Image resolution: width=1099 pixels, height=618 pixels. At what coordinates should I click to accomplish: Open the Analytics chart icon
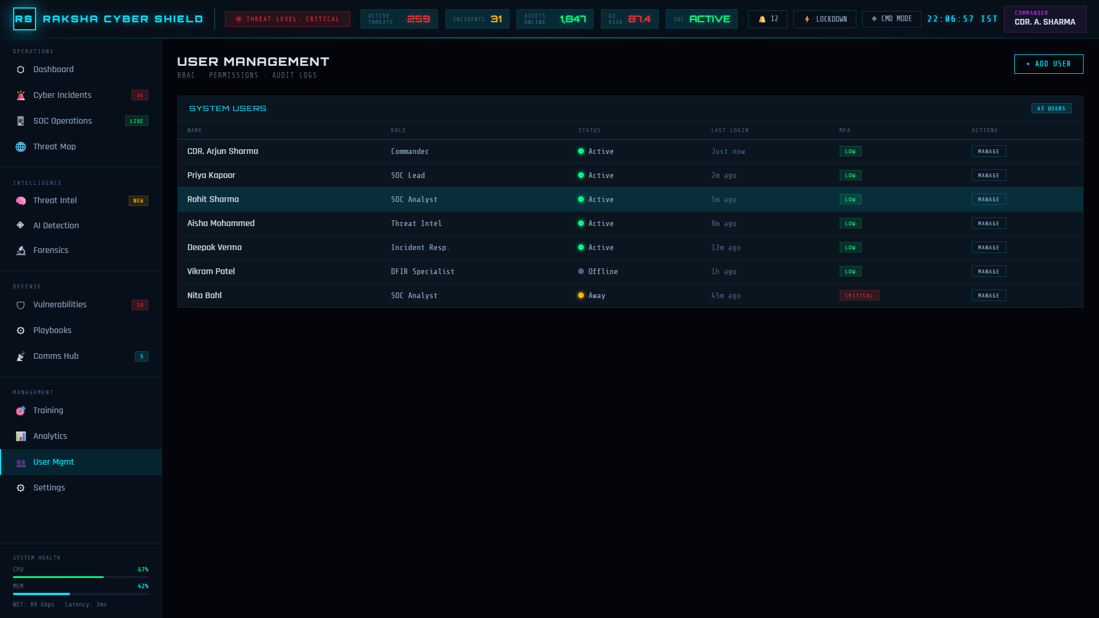point(21,437)
